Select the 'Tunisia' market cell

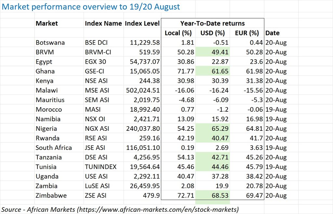pyautogui.click(x=59, y=167)
